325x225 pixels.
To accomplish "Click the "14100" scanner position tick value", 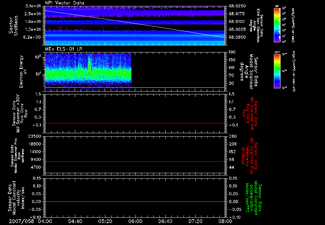I will click(35, 152).
